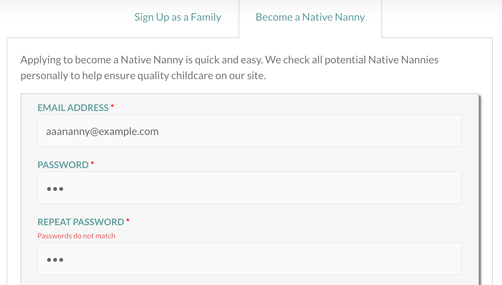Viewport: 502px width, 285px height.
Task: Click the red asterisk beside PASSWORD label
Action: coord(92,163)
